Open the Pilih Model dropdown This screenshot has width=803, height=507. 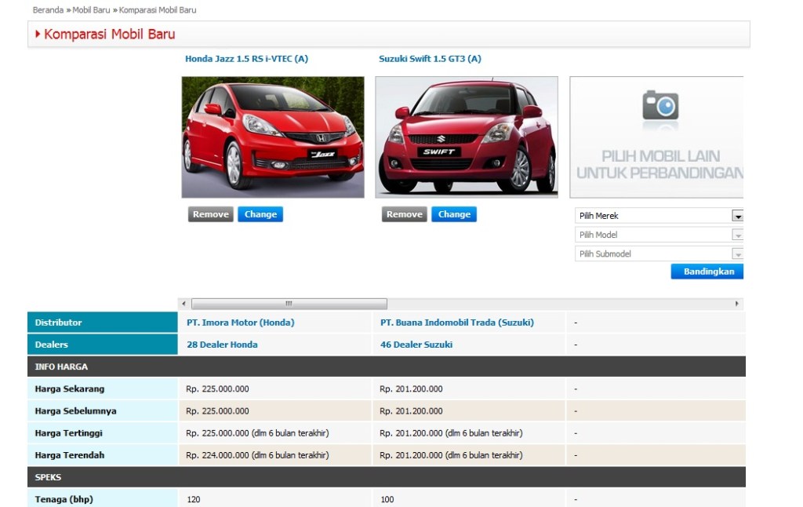click(658, 235)
